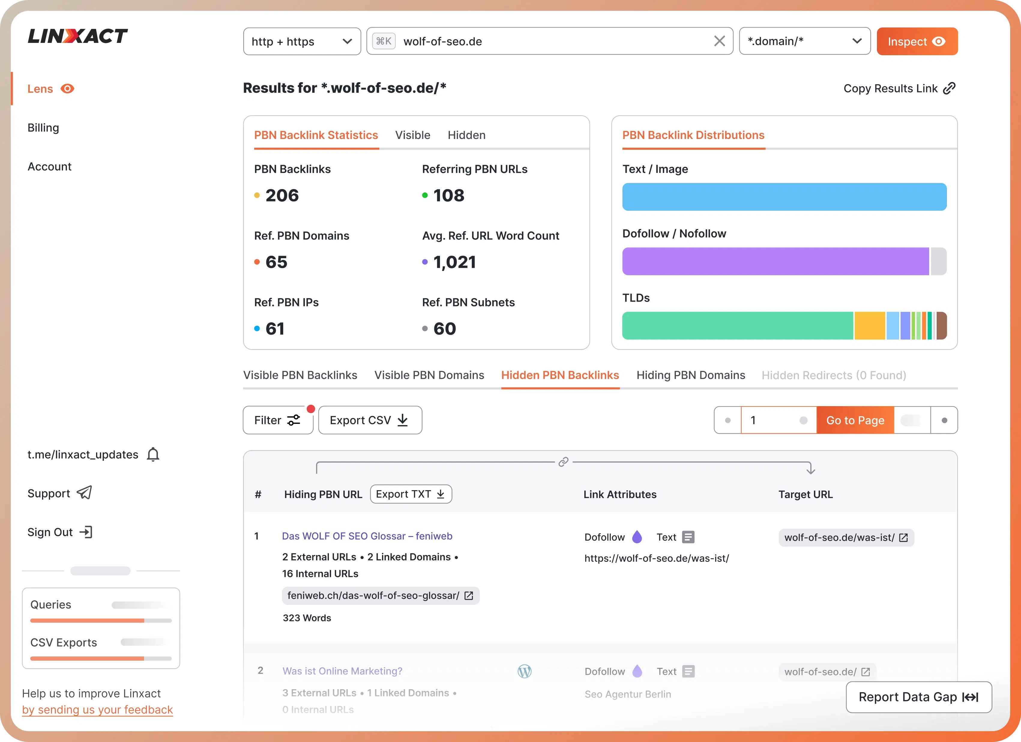
Task: Click the Sign Out arrow icon
Action: pos(86,532)
